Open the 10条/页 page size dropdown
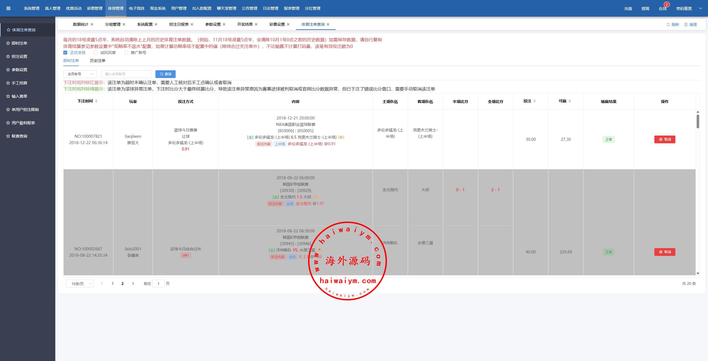The image size is (708, 361). pos(80,284)
